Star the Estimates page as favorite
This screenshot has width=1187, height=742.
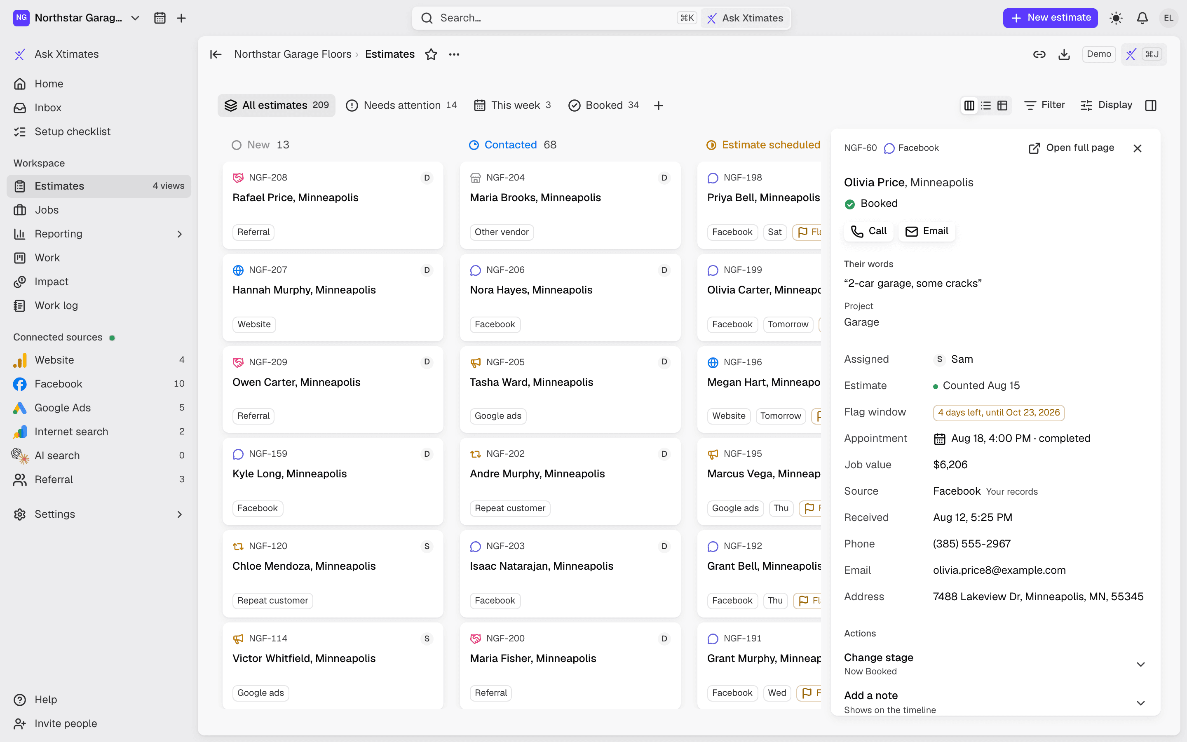[431, 54]
